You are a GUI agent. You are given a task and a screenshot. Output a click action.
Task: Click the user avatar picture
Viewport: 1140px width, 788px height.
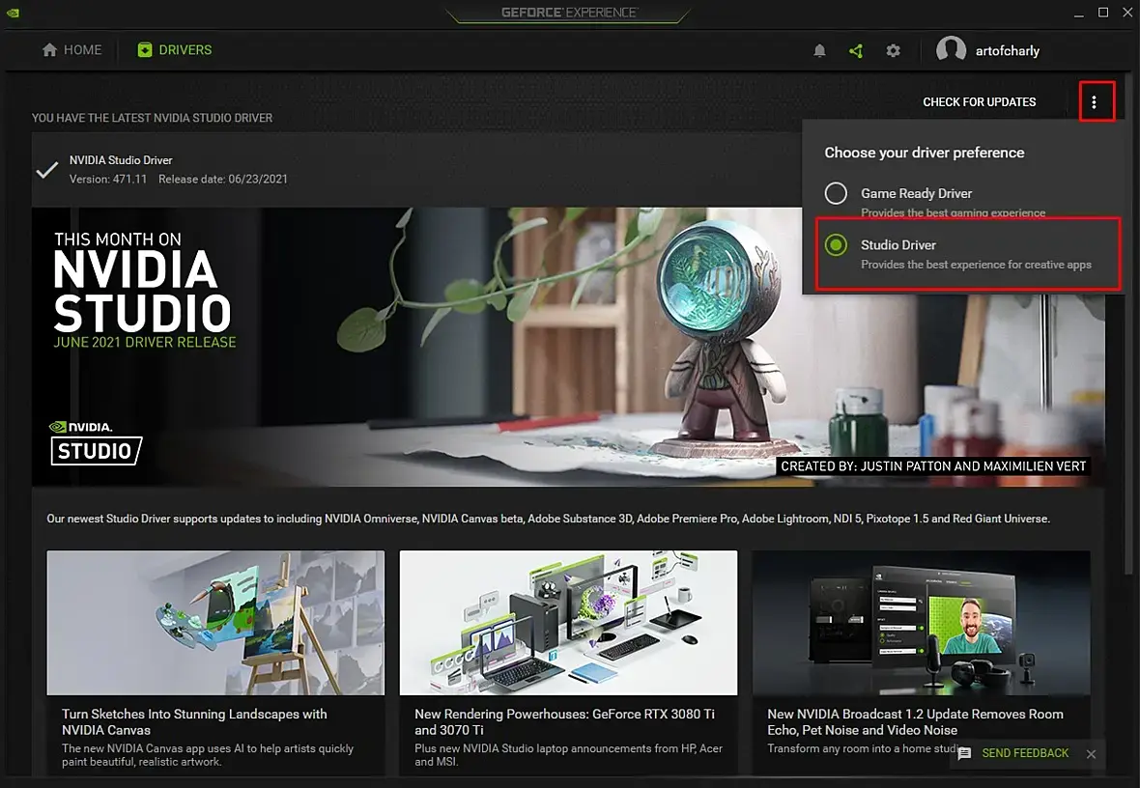pos(951,50)
